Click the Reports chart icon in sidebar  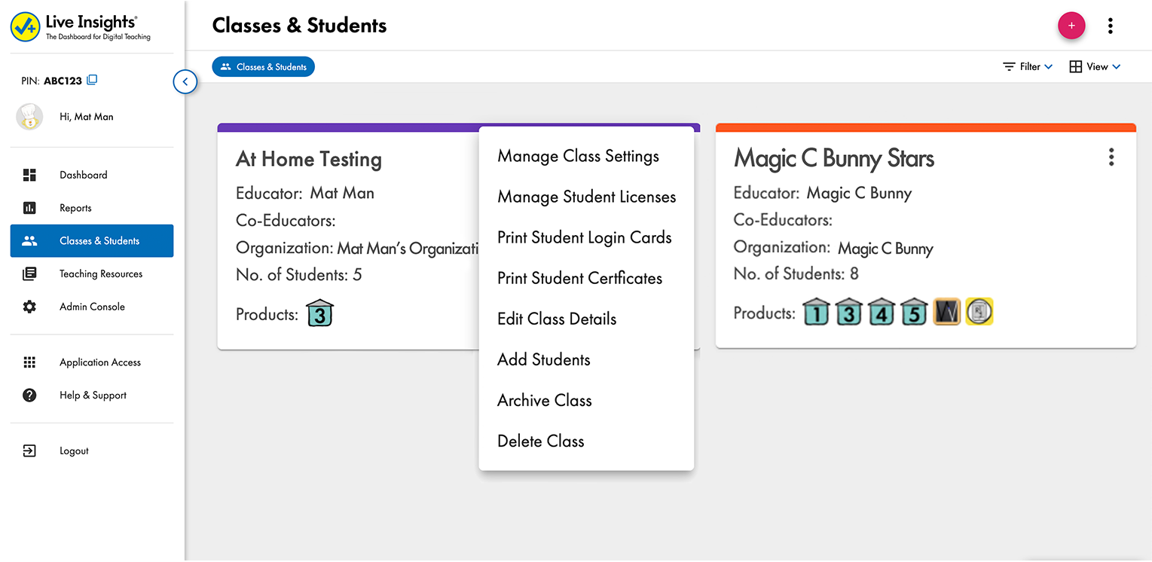(29, 208)
